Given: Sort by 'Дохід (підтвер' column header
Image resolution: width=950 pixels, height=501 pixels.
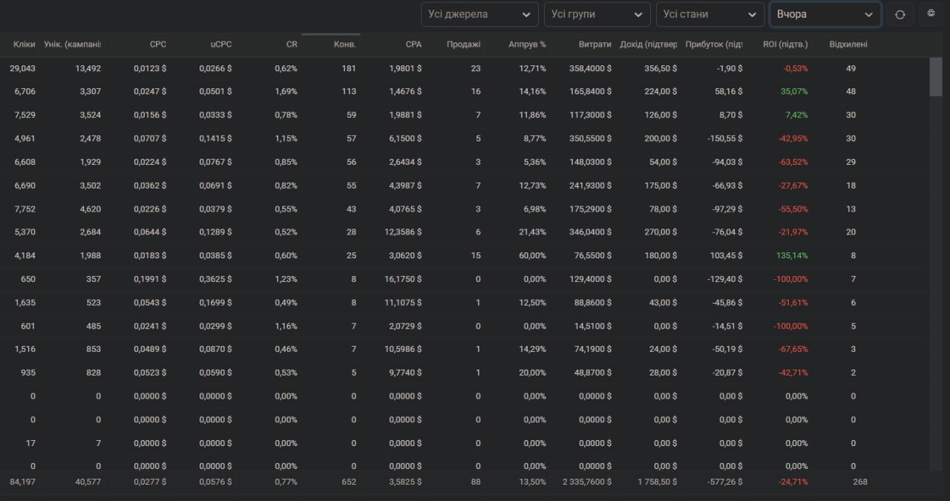Looking at the screenshot, I should click(649, 45).
